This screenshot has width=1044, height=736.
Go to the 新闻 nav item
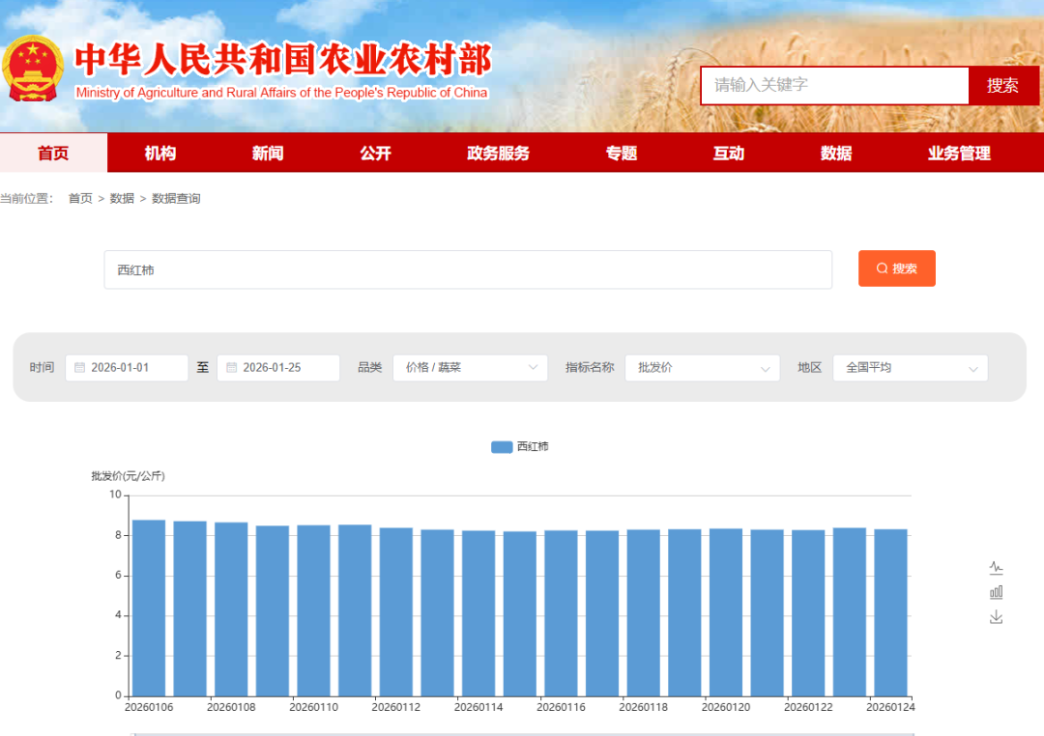coord(268,153)
